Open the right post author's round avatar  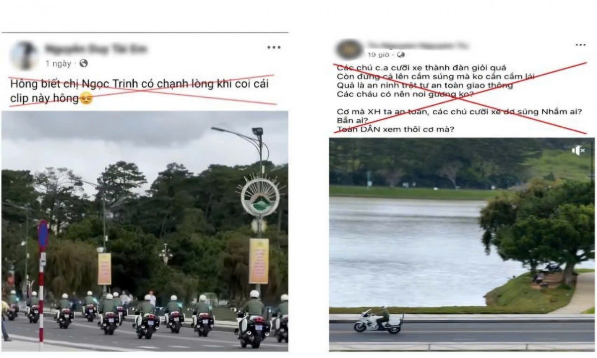[x=349, y=49]
